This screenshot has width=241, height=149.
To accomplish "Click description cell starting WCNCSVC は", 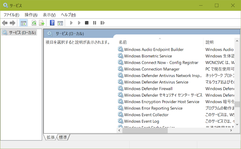I will tap(220, 63).
